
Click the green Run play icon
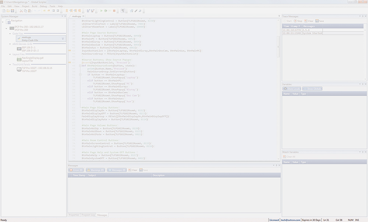[101, 11]
